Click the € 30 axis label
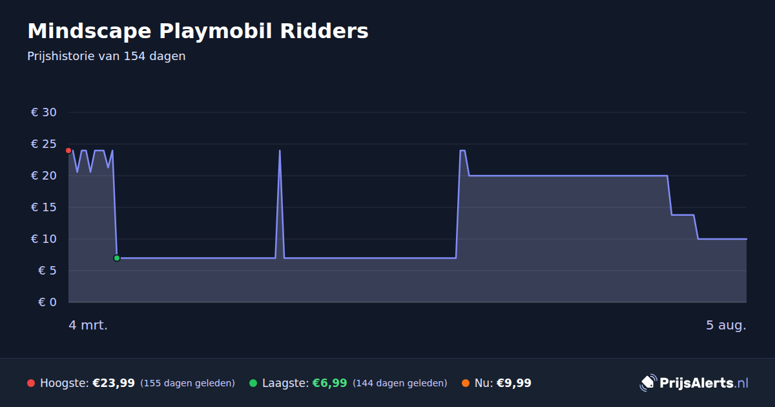 44,112
